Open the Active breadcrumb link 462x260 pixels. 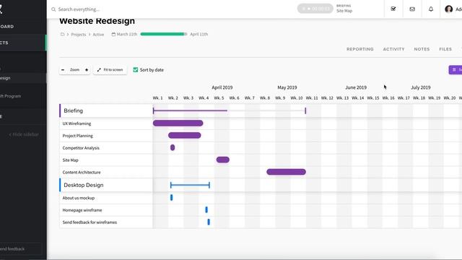coord(98,35)
